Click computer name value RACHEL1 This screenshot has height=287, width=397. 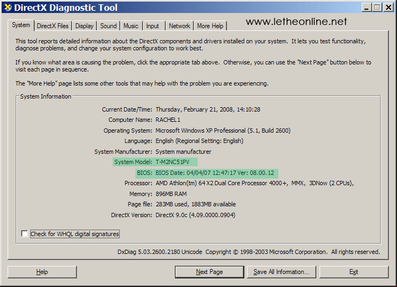(x=168, y=120)
